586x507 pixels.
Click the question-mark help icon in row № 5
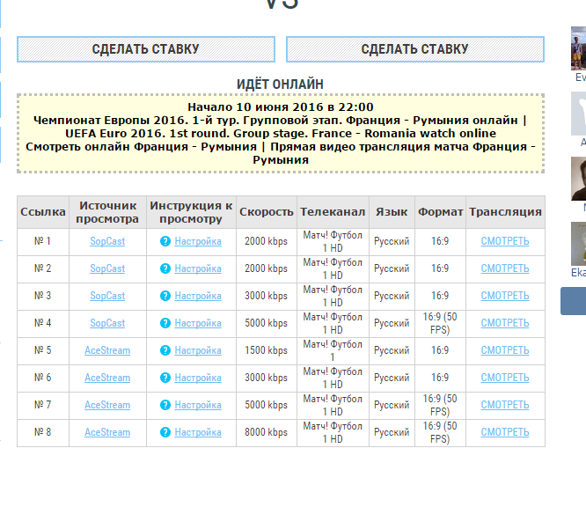tap(165, 350)
